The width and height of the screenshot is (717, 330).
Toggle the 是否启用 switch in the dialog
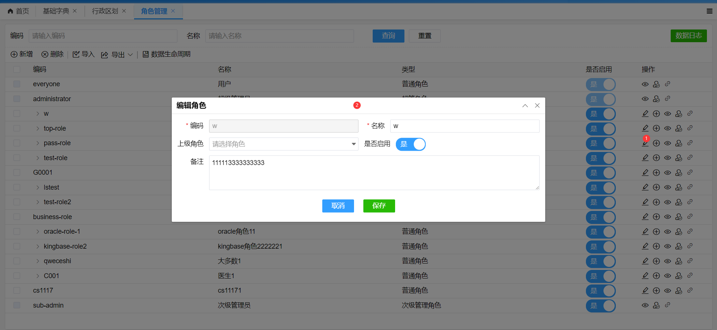410,144
